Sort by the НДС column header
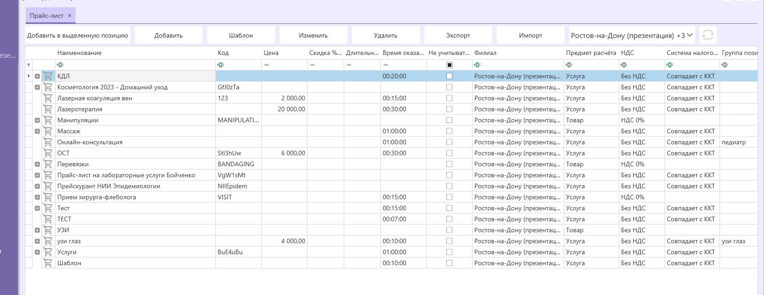The height and width of the screenshot is (295, 764). [x=642, y=53]
